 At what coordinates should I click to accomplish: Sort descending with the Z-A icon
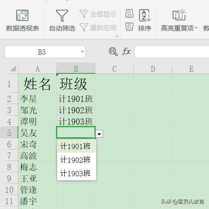tap(129, 27)
